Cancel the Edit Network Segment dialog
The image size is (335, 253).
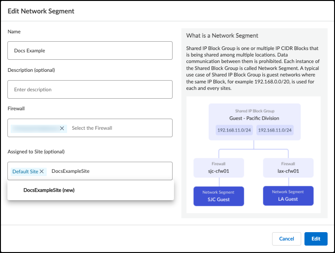286,239
